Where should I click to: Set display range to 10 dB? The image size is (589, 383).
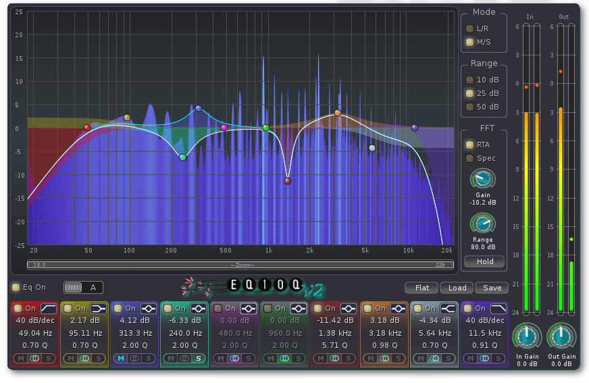pyautogui.click(x=469, y=80)
